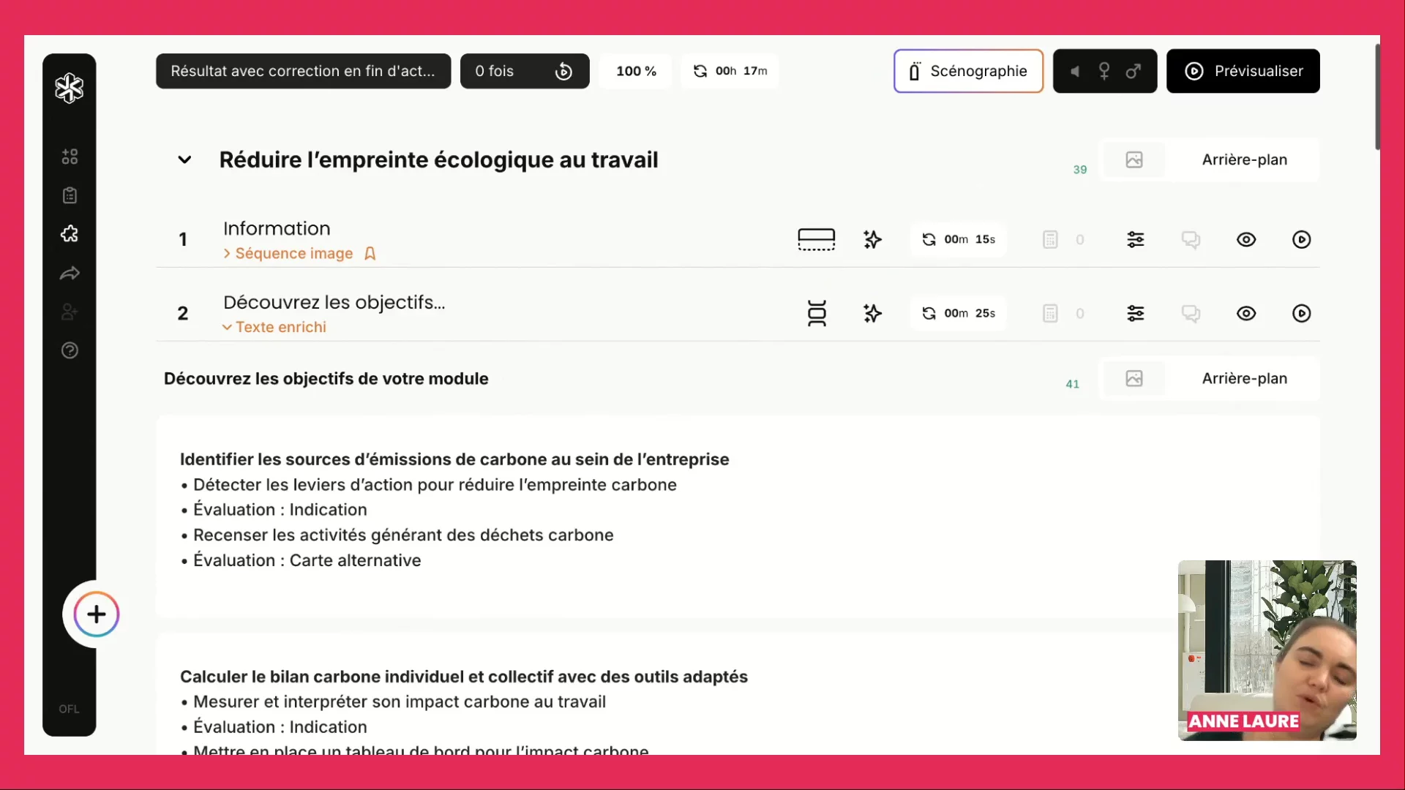Click the Prévisualiser button
Image resolution: width=1405 pixels, height=790 pixels.
(1243, 71)
